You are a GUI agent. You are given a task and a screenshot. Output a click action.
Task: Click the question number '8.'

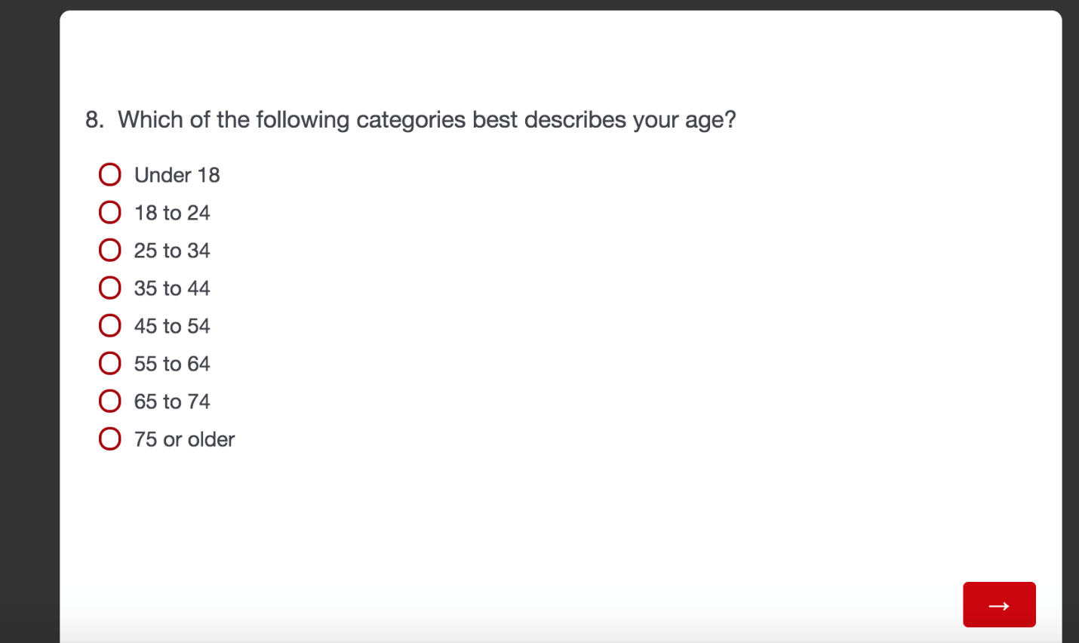(x=94, y=120)
